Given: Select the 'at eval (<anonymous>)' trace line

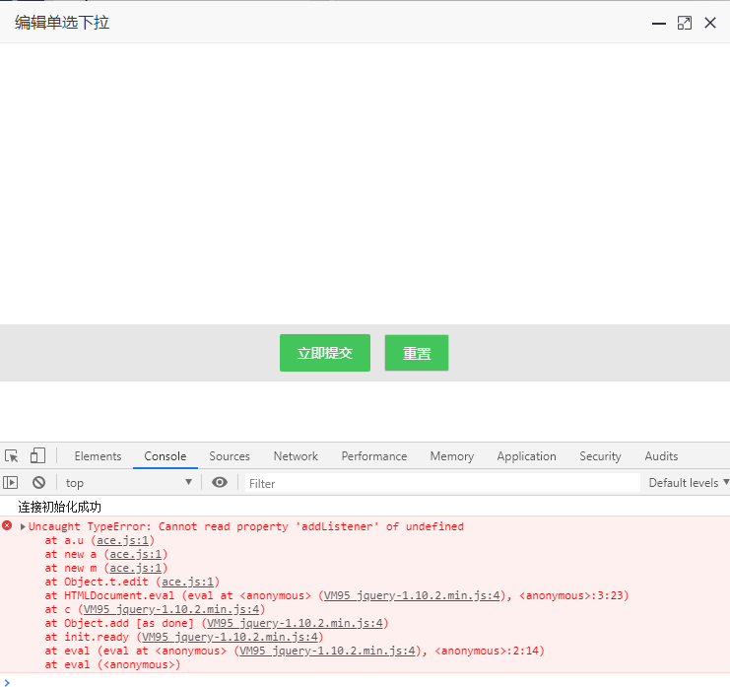Looking at the screenshot, I should [x=112, y=664].
